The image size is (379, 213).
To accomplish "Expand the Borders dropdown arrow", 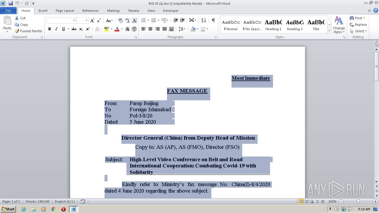I will [x=207, y=29].
